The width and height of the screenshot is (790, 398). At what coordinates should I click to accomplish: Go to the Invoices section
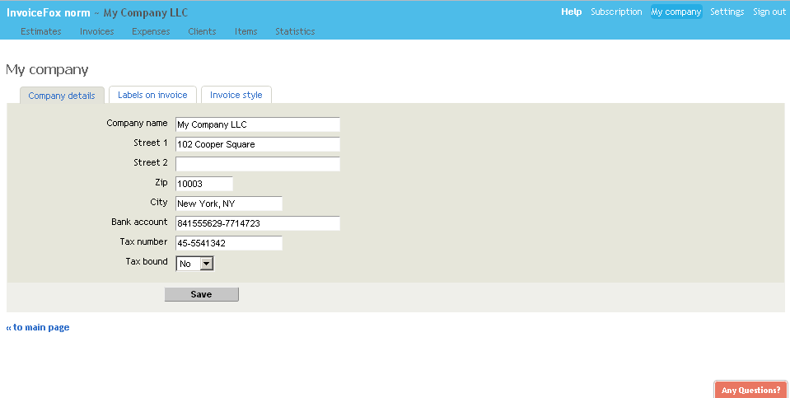click(96, 31)
